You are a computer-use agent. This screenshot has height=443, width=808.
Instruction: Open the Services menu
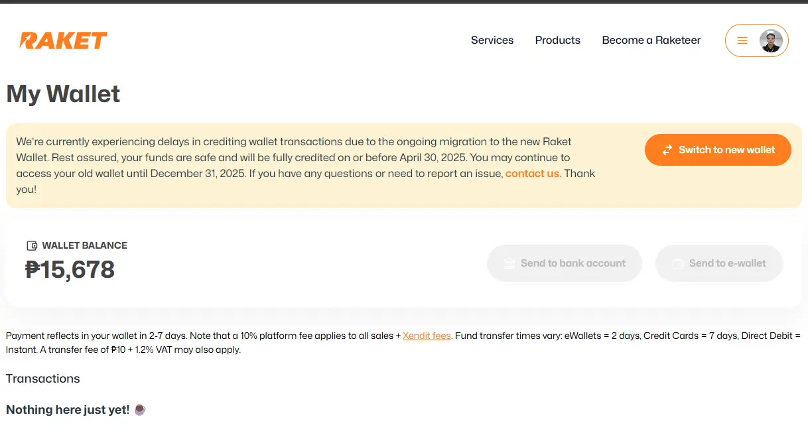coord(492,40)
